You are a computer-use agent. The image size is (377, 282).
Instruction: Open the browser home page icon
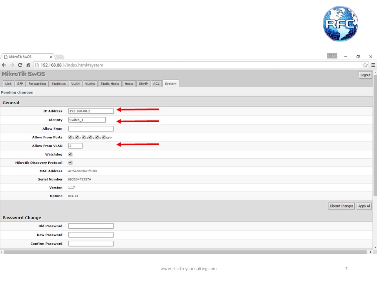click(28, 65)
